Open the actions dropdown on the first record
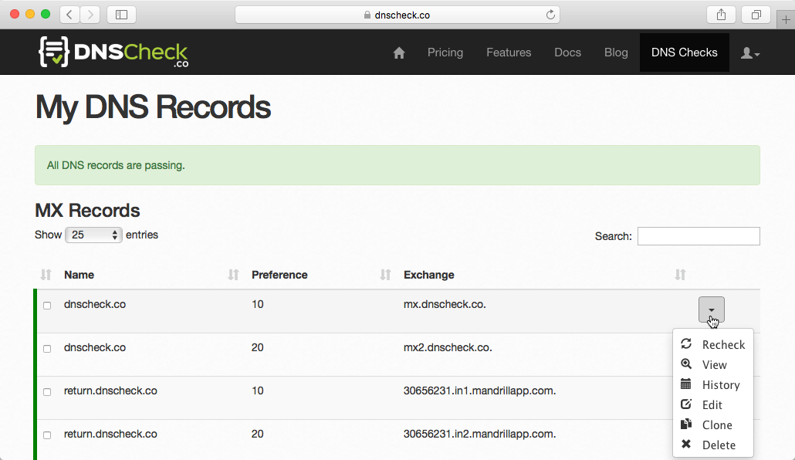 [x=711, y=309]
